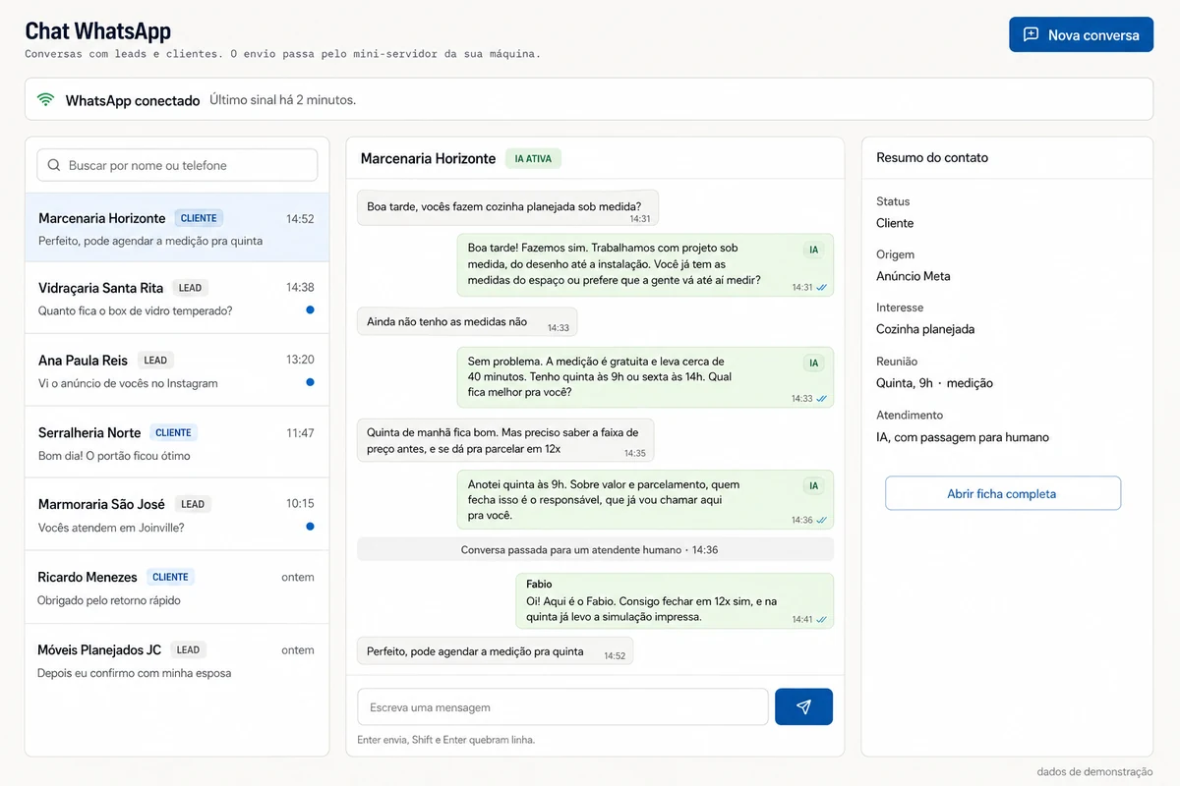Click the Status value 'Cliente'
This screenshot has height=786, width=1180.
pos(895,223)
